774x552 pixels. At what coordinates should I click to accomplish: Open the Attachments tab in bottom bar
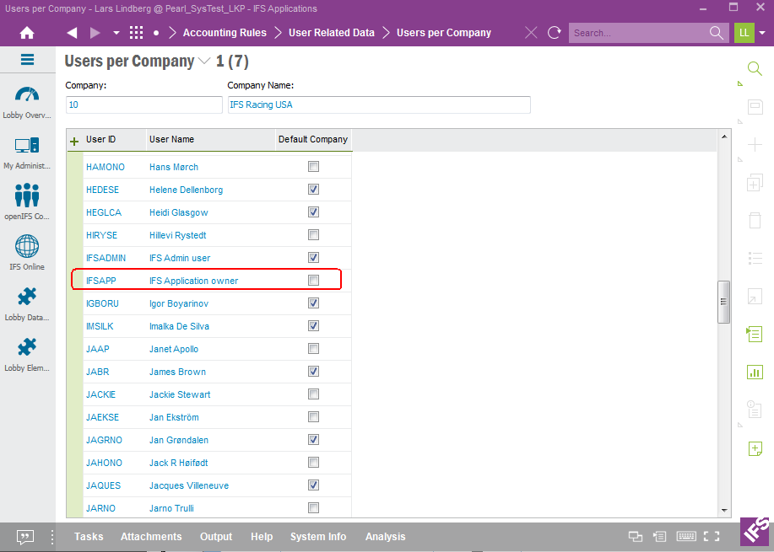(x=151, y=537)
